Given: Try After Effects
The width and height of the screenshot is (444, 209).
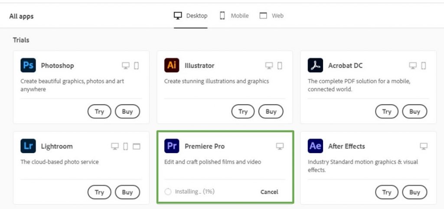Looking at the screenshot, I should point(387,192).
